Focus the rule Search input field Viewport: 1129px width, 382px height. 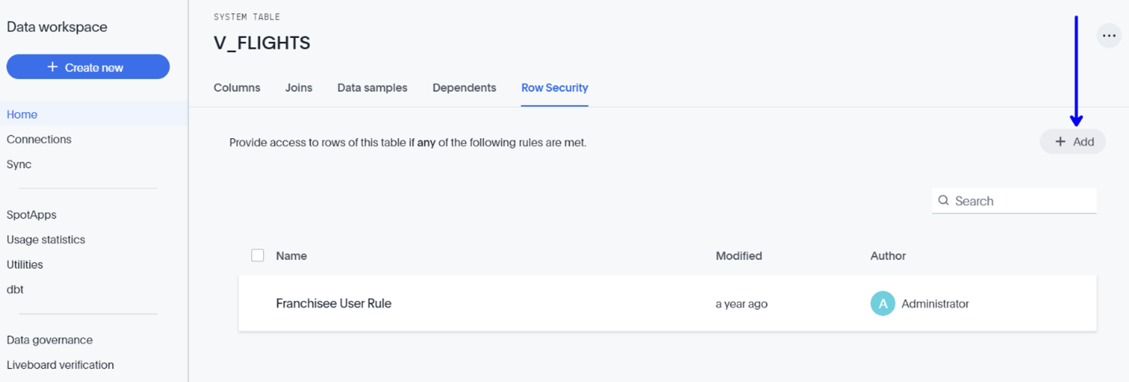tap(1014, 201)
